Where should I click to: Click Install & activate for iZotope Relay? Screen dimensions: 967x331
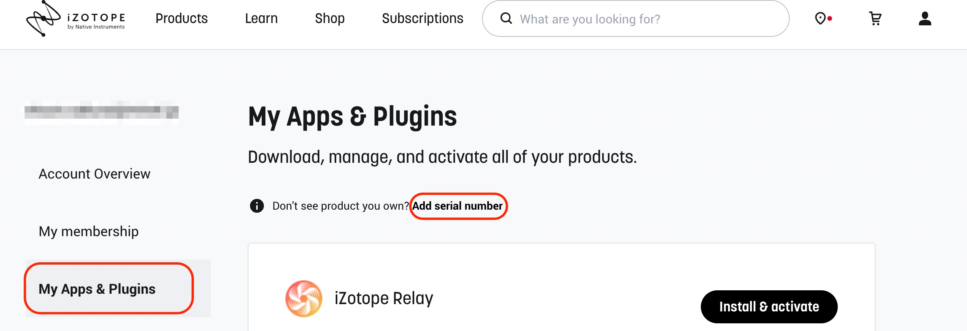pos(769,307)
